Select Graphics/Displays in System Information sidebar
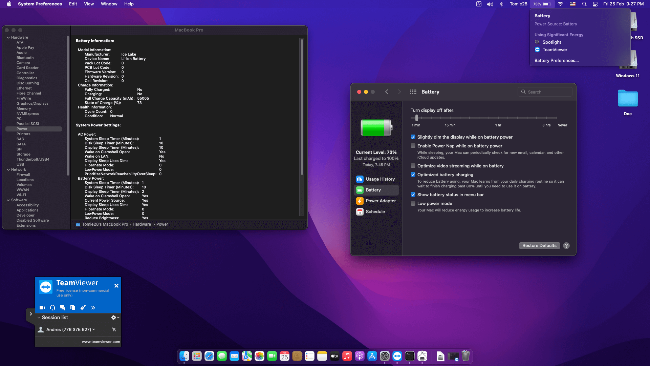650x366 pixels. coord(32,103)
